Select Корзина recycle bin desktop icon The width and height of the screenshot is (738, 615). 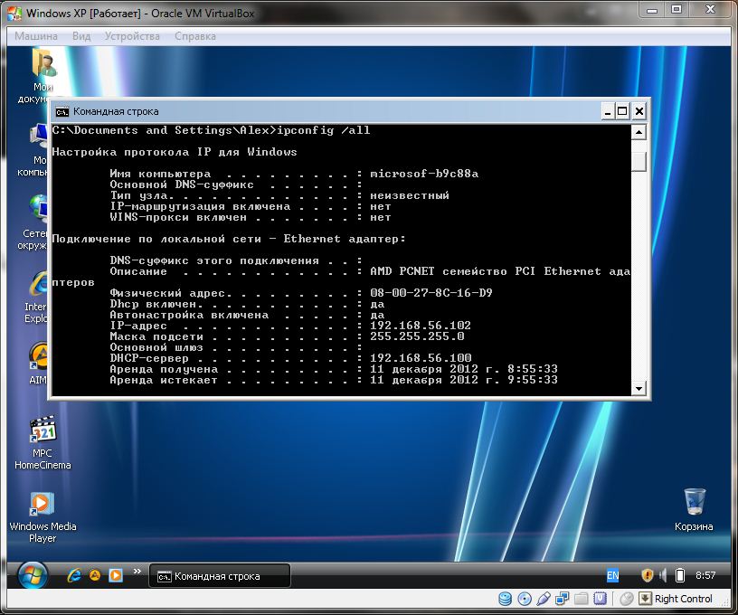[694, 510]
